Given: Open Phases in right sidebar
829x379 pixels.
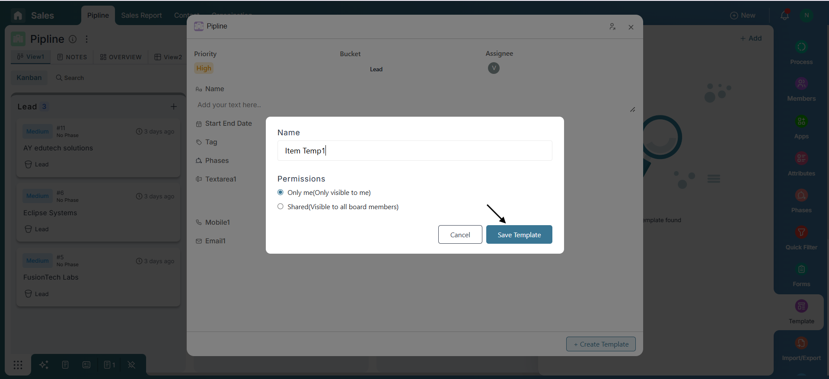Looking at the screenshot, I should (801, 201).
